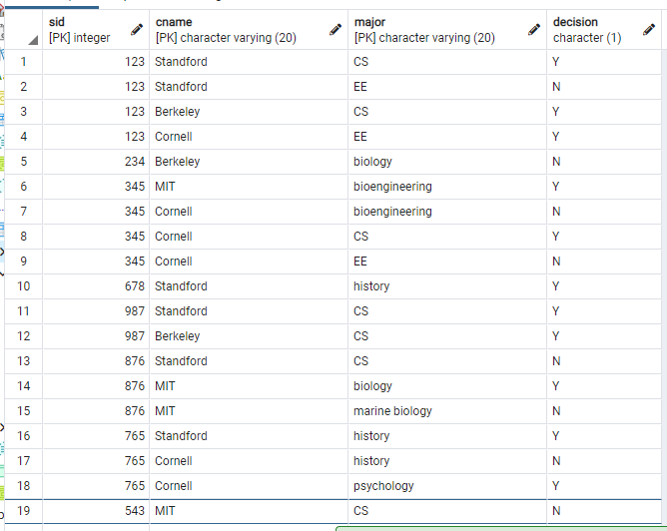Select row number 12
Image resolution: width=667 pixels, height=531 pixels.
[23, 336]
